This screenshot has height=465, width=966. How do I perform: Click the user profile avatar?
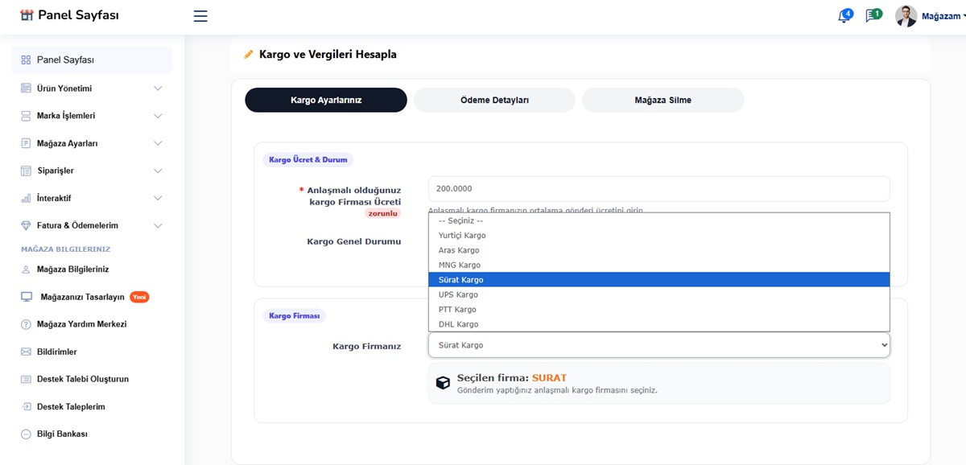pos(906,16)
